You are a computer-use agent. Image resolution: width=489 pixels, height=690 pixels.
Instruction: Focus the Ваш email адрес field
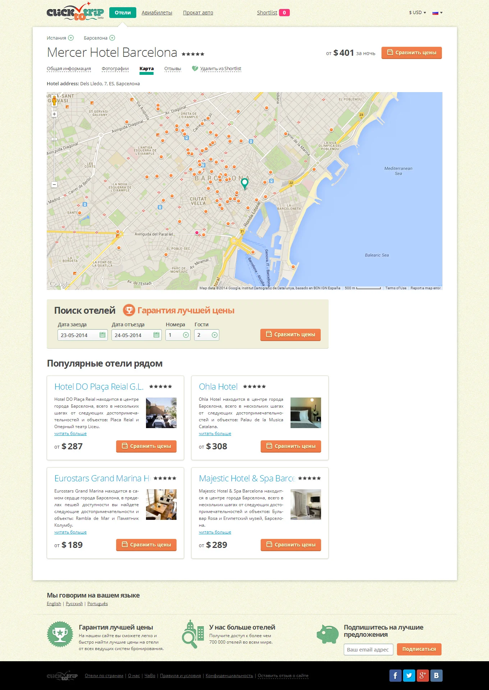click(x=369, y=649)
